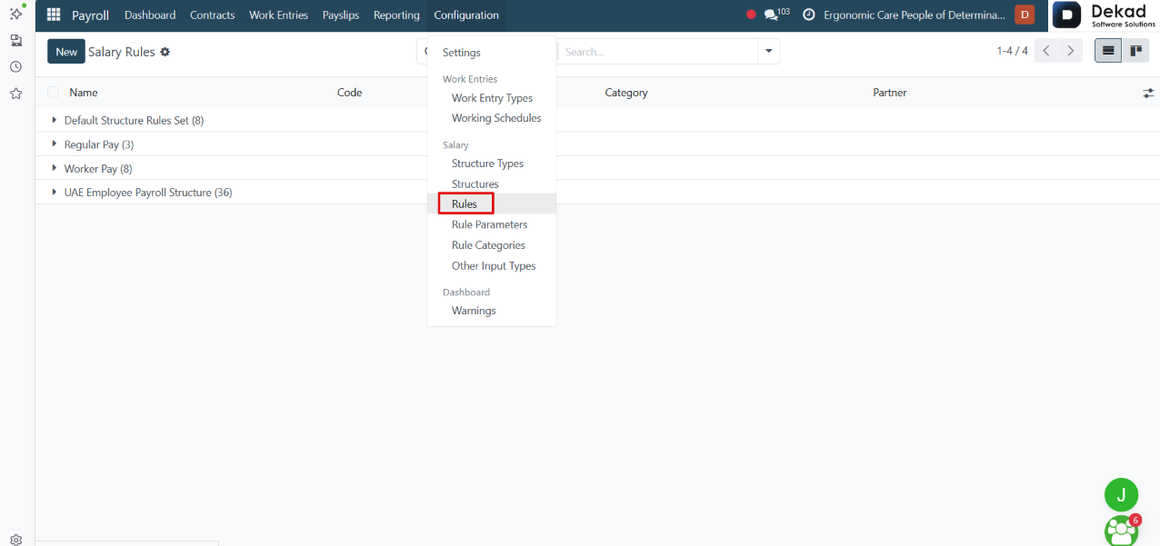The image size is (1160, 546).
Task: Close the Configuration menu
Action: point(466,15)
